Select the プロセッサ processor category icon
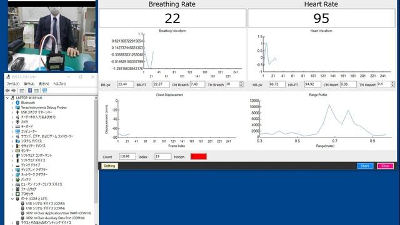The image size is (400, 225). (17, 194)
